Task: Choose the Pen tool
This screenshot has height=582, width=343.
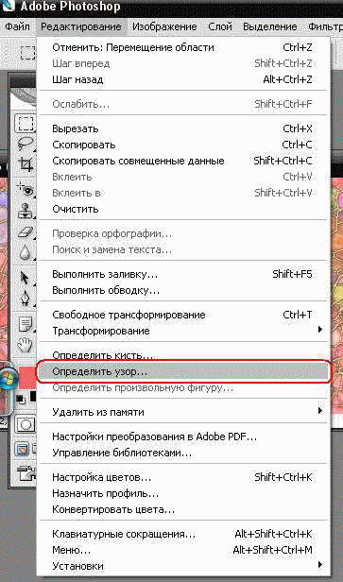Action: pyautogui.click(x=26, y=298)
